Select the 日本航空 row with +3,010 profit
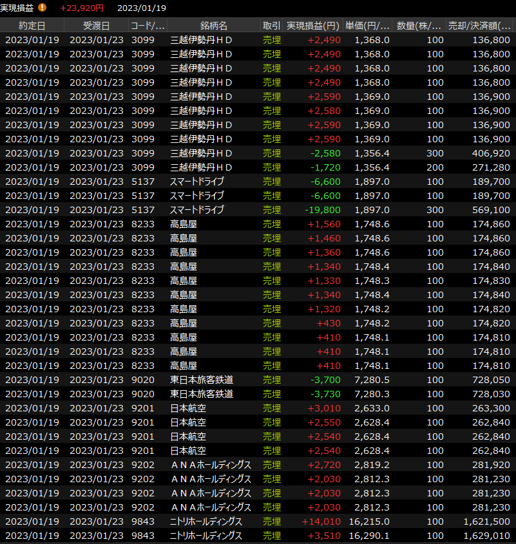Image resolution: width=516 pixels, height=544 pixels. 258,408
